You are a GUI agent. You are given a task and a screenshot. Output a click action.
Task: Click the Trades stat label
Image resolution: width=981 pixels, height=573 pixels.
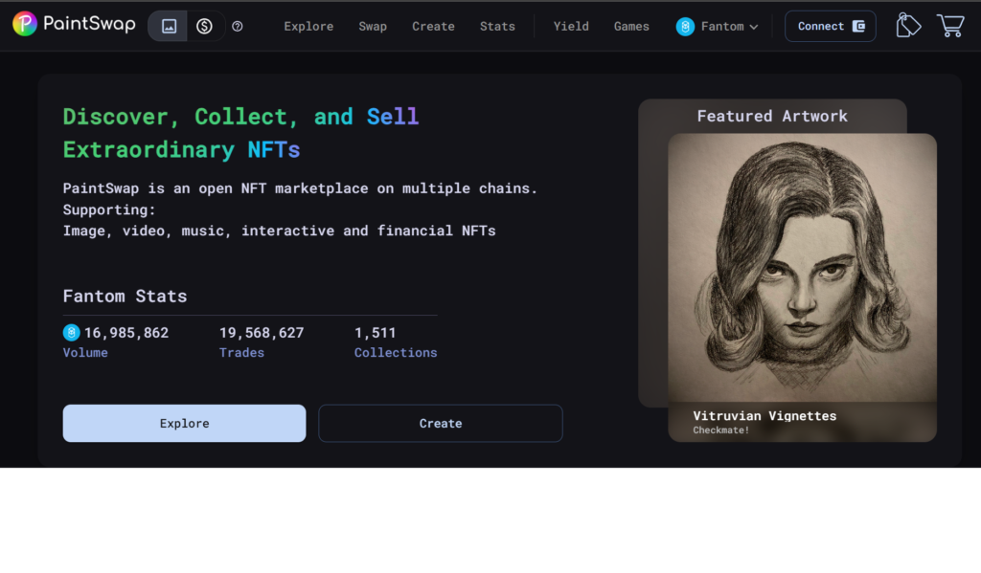[x=241, y=352]
